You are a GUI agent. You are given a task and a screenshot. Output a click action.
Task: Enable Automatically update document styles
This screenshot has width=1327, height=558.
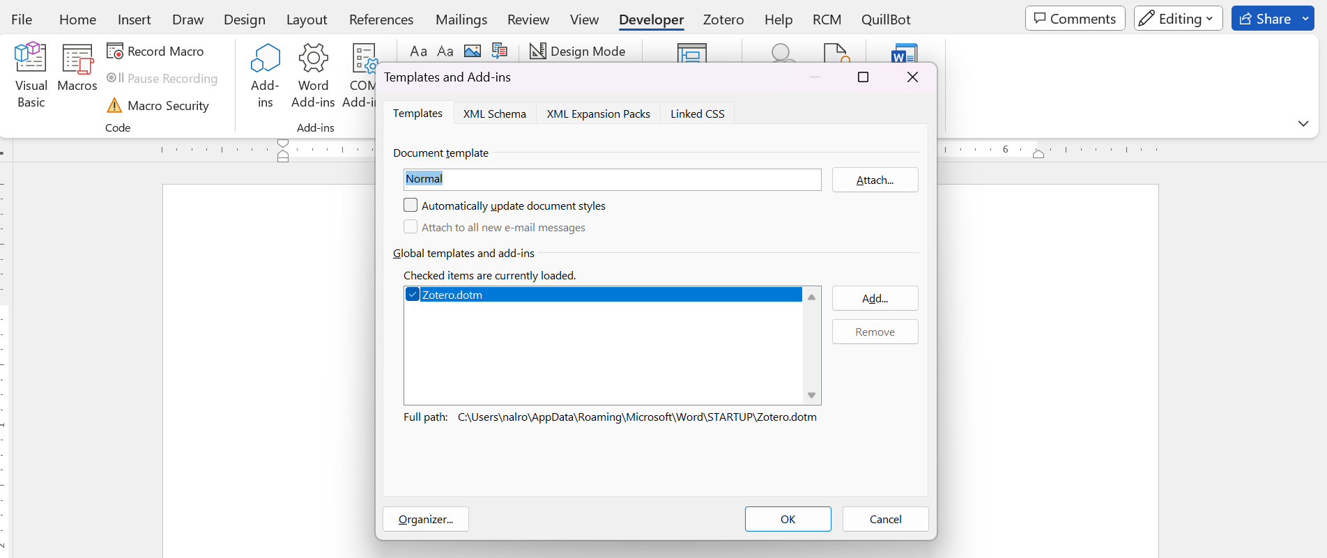point(411,205)
